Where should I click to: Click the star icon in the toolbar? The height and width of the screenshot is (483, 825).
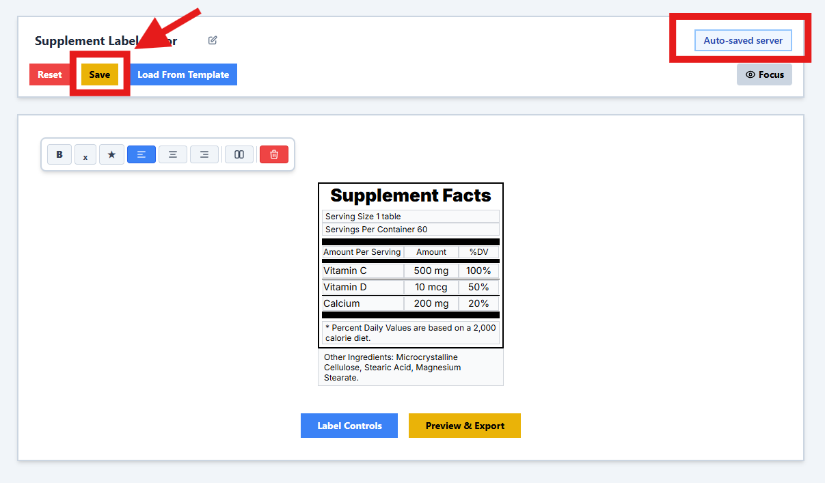click(x=111, y=154)
